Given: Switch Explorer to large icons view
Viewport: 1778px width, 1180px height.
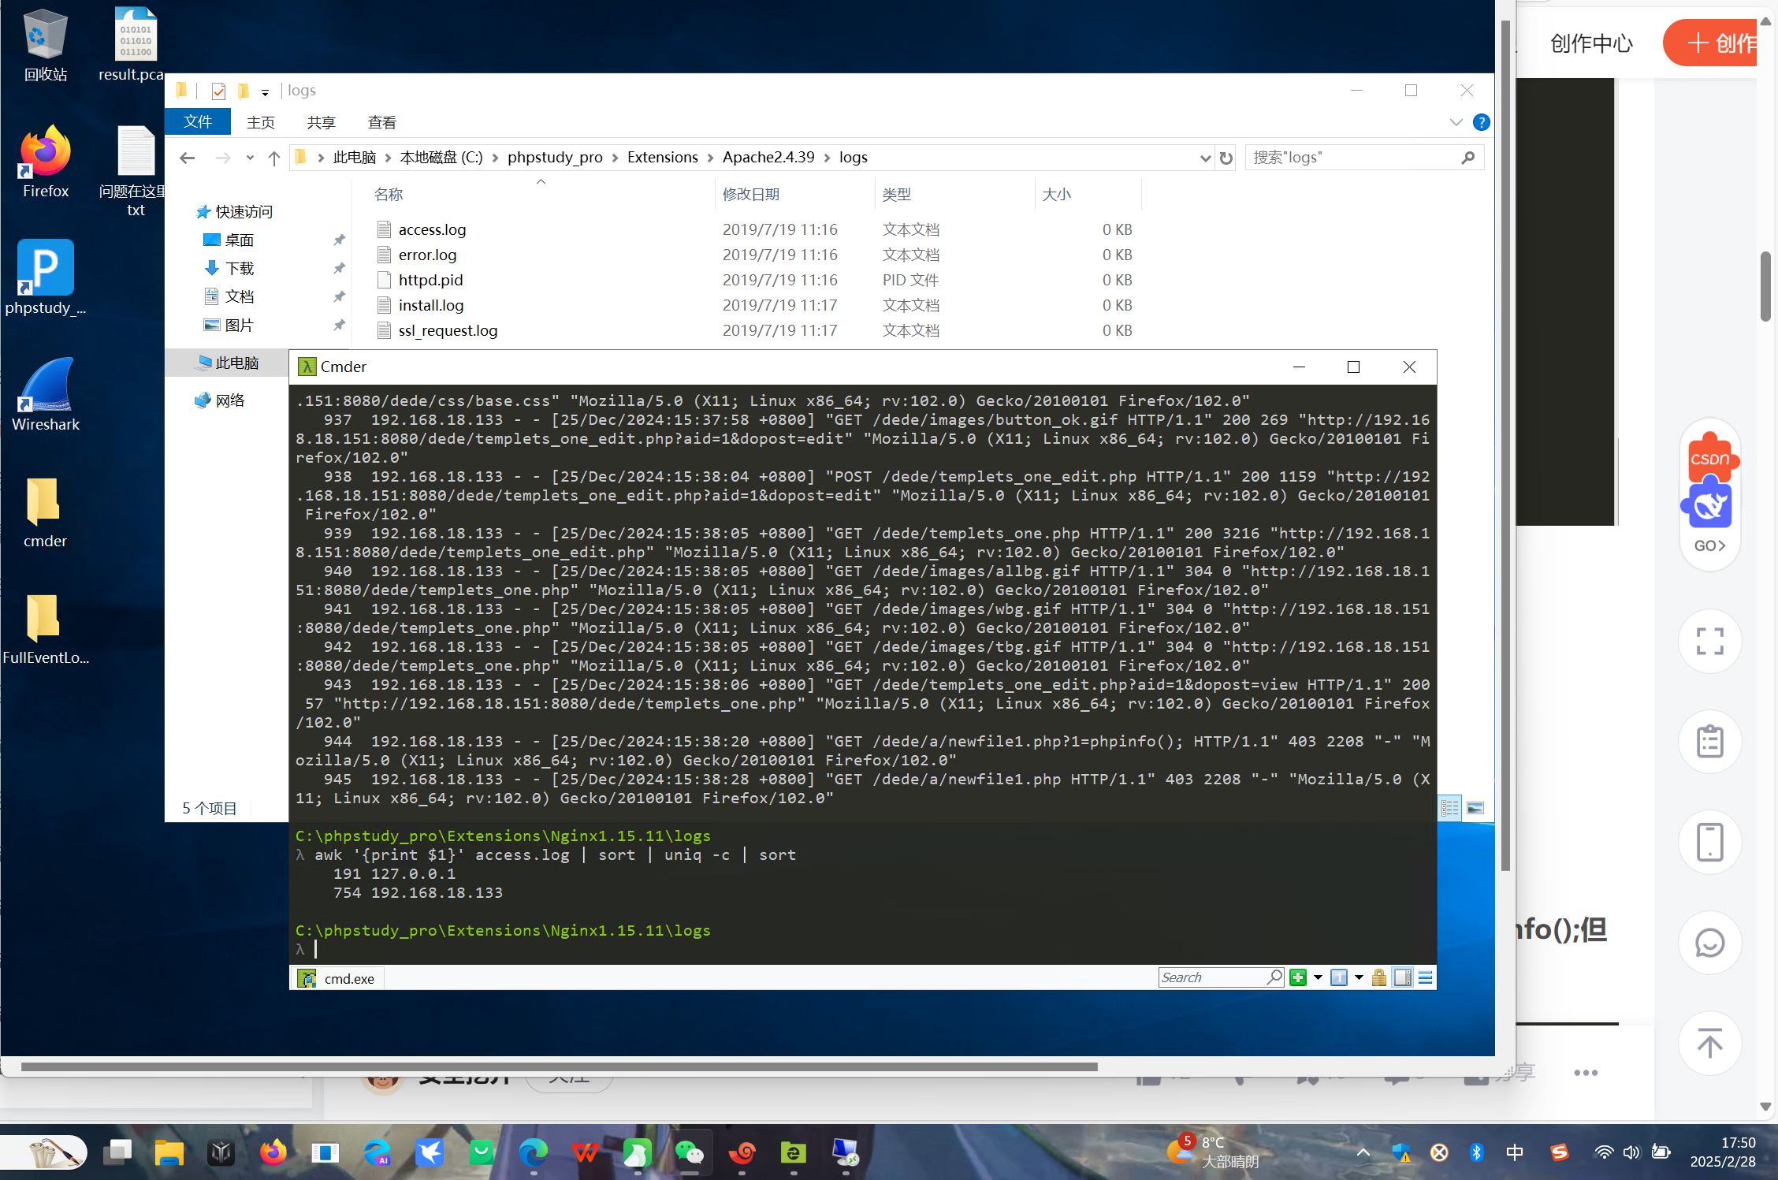Looking at the screenshot, I should pyautogui.click(x=1475, y=808).
